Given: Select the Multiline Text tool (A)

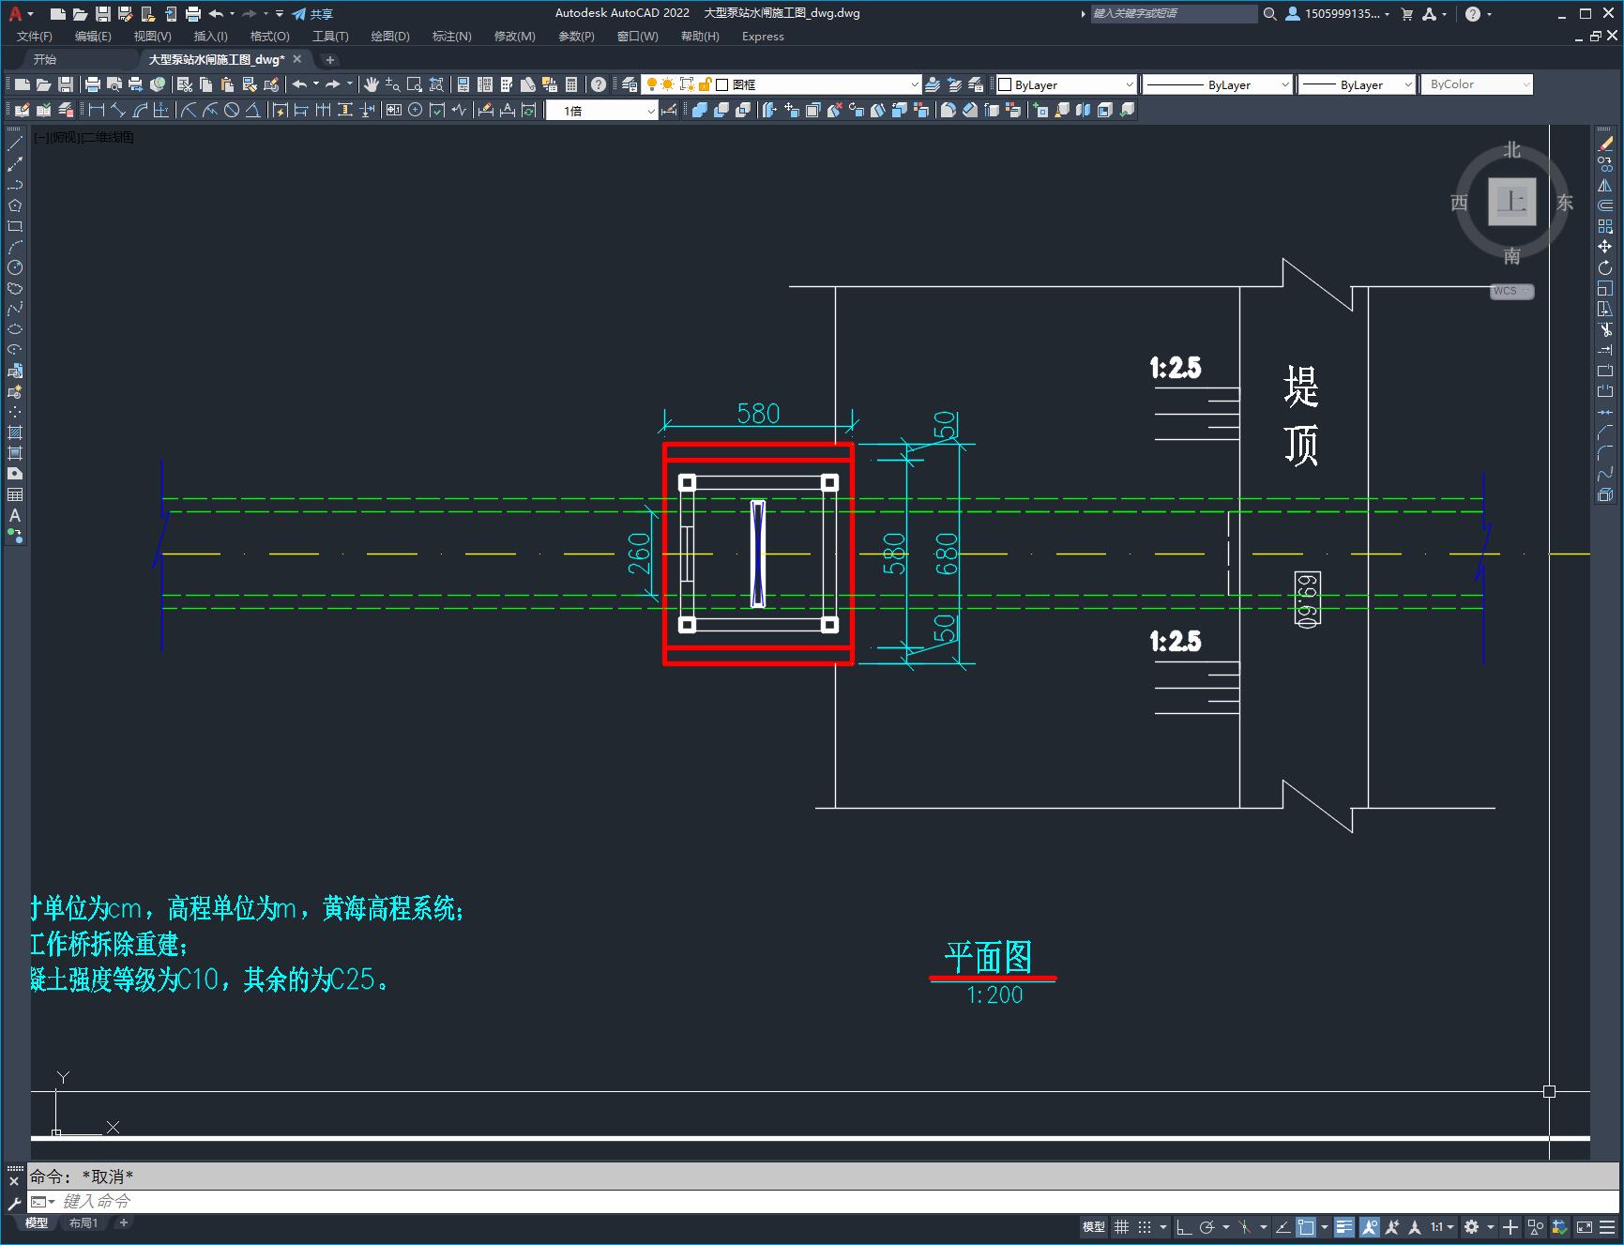Looking at the screenshot, I should [x=15, y=515].
